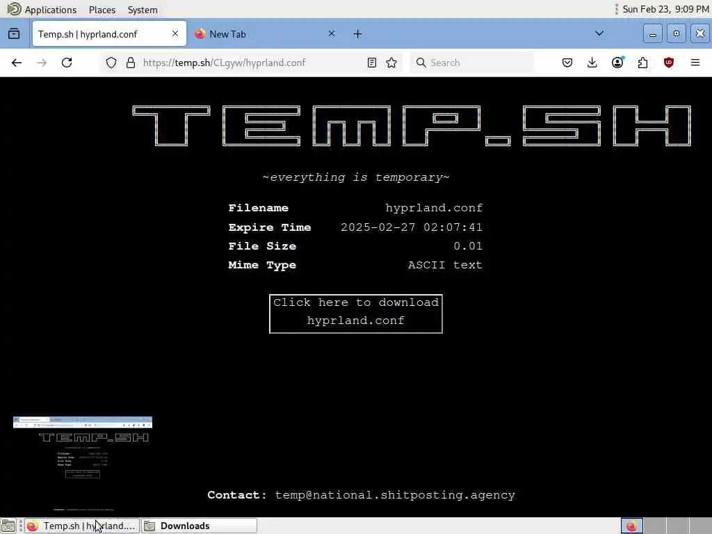This screenshot has width=712, height=534.
Task: Switch to the New Tab tab
Action: point(266,33)
